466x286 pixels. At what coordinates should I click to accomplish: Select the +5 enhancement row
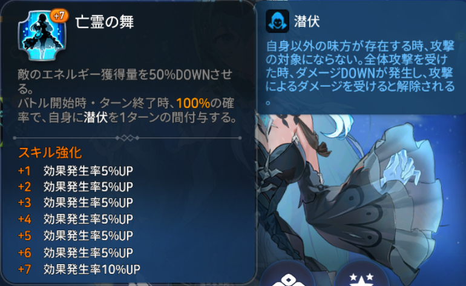(x=76, y=236)
